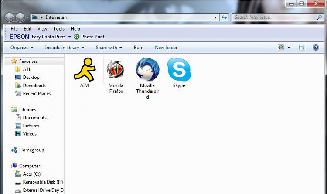Click the Videos filmstrip icon

pos(18,134)
